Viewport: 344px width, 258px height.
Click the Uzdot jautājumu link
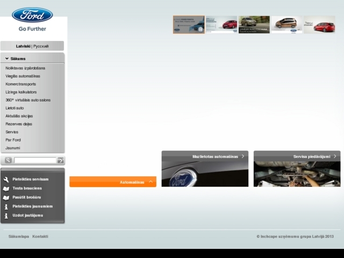27,215
